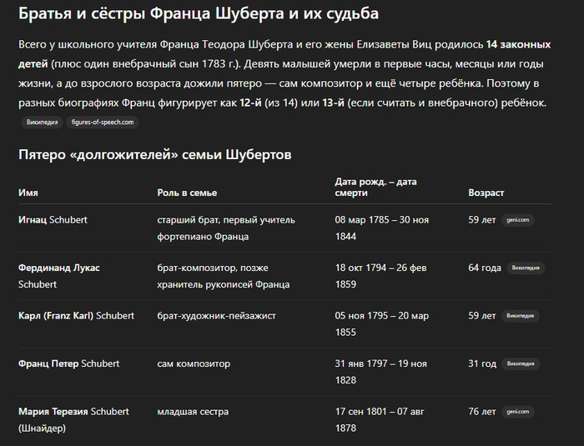584x446 pixels.
Task: Click role "брат-композитор, позже хранитель рукописей"
Action: point(223,276)
